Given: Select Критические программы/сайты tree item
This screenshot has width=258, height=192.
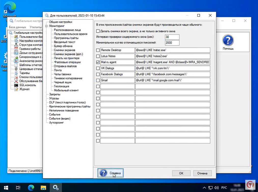Looking at the screenshot, I should [x=70, y=107].
